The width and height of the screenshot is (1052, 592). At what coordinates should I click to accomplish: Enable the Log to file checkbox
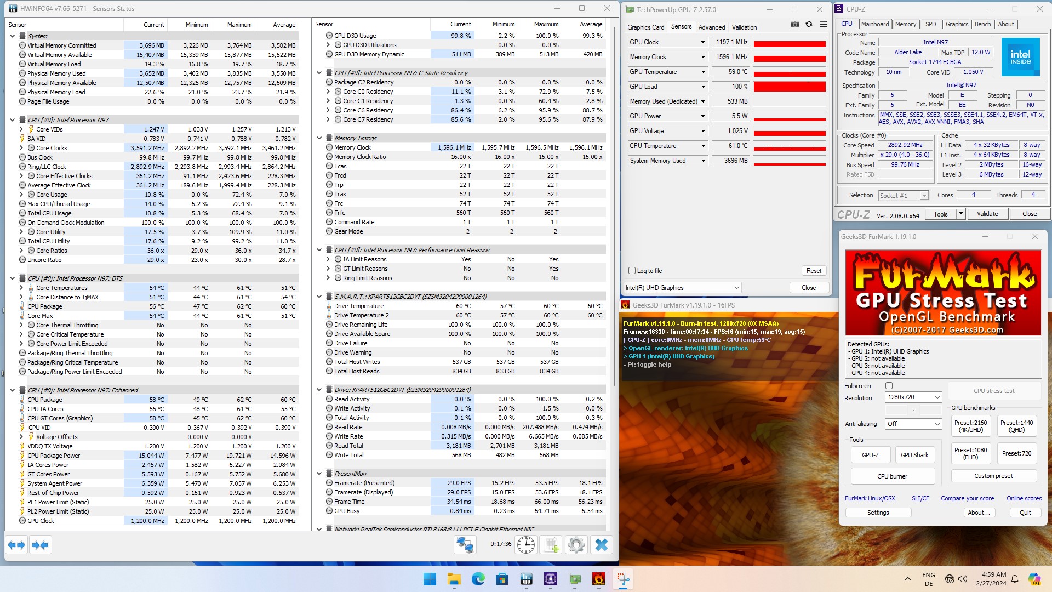(x=632, y=271)
